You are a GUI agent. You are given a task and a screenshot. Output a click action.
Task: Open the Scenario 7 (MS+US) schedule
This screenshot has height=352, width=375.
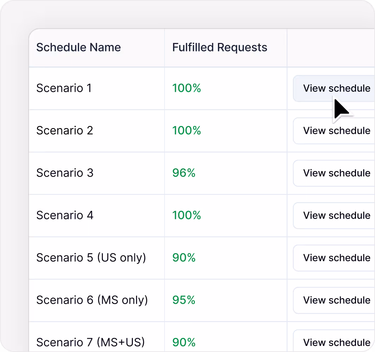tap(336, 342)
